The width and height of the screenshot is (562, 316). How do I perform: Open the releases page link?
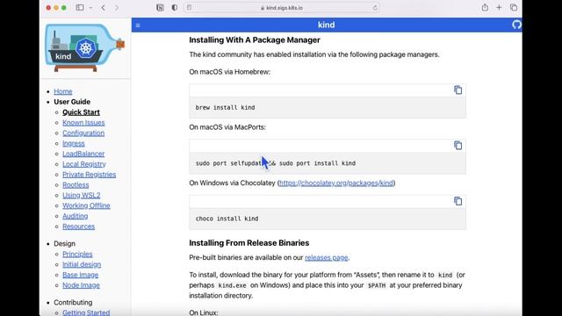pos(326,257)
